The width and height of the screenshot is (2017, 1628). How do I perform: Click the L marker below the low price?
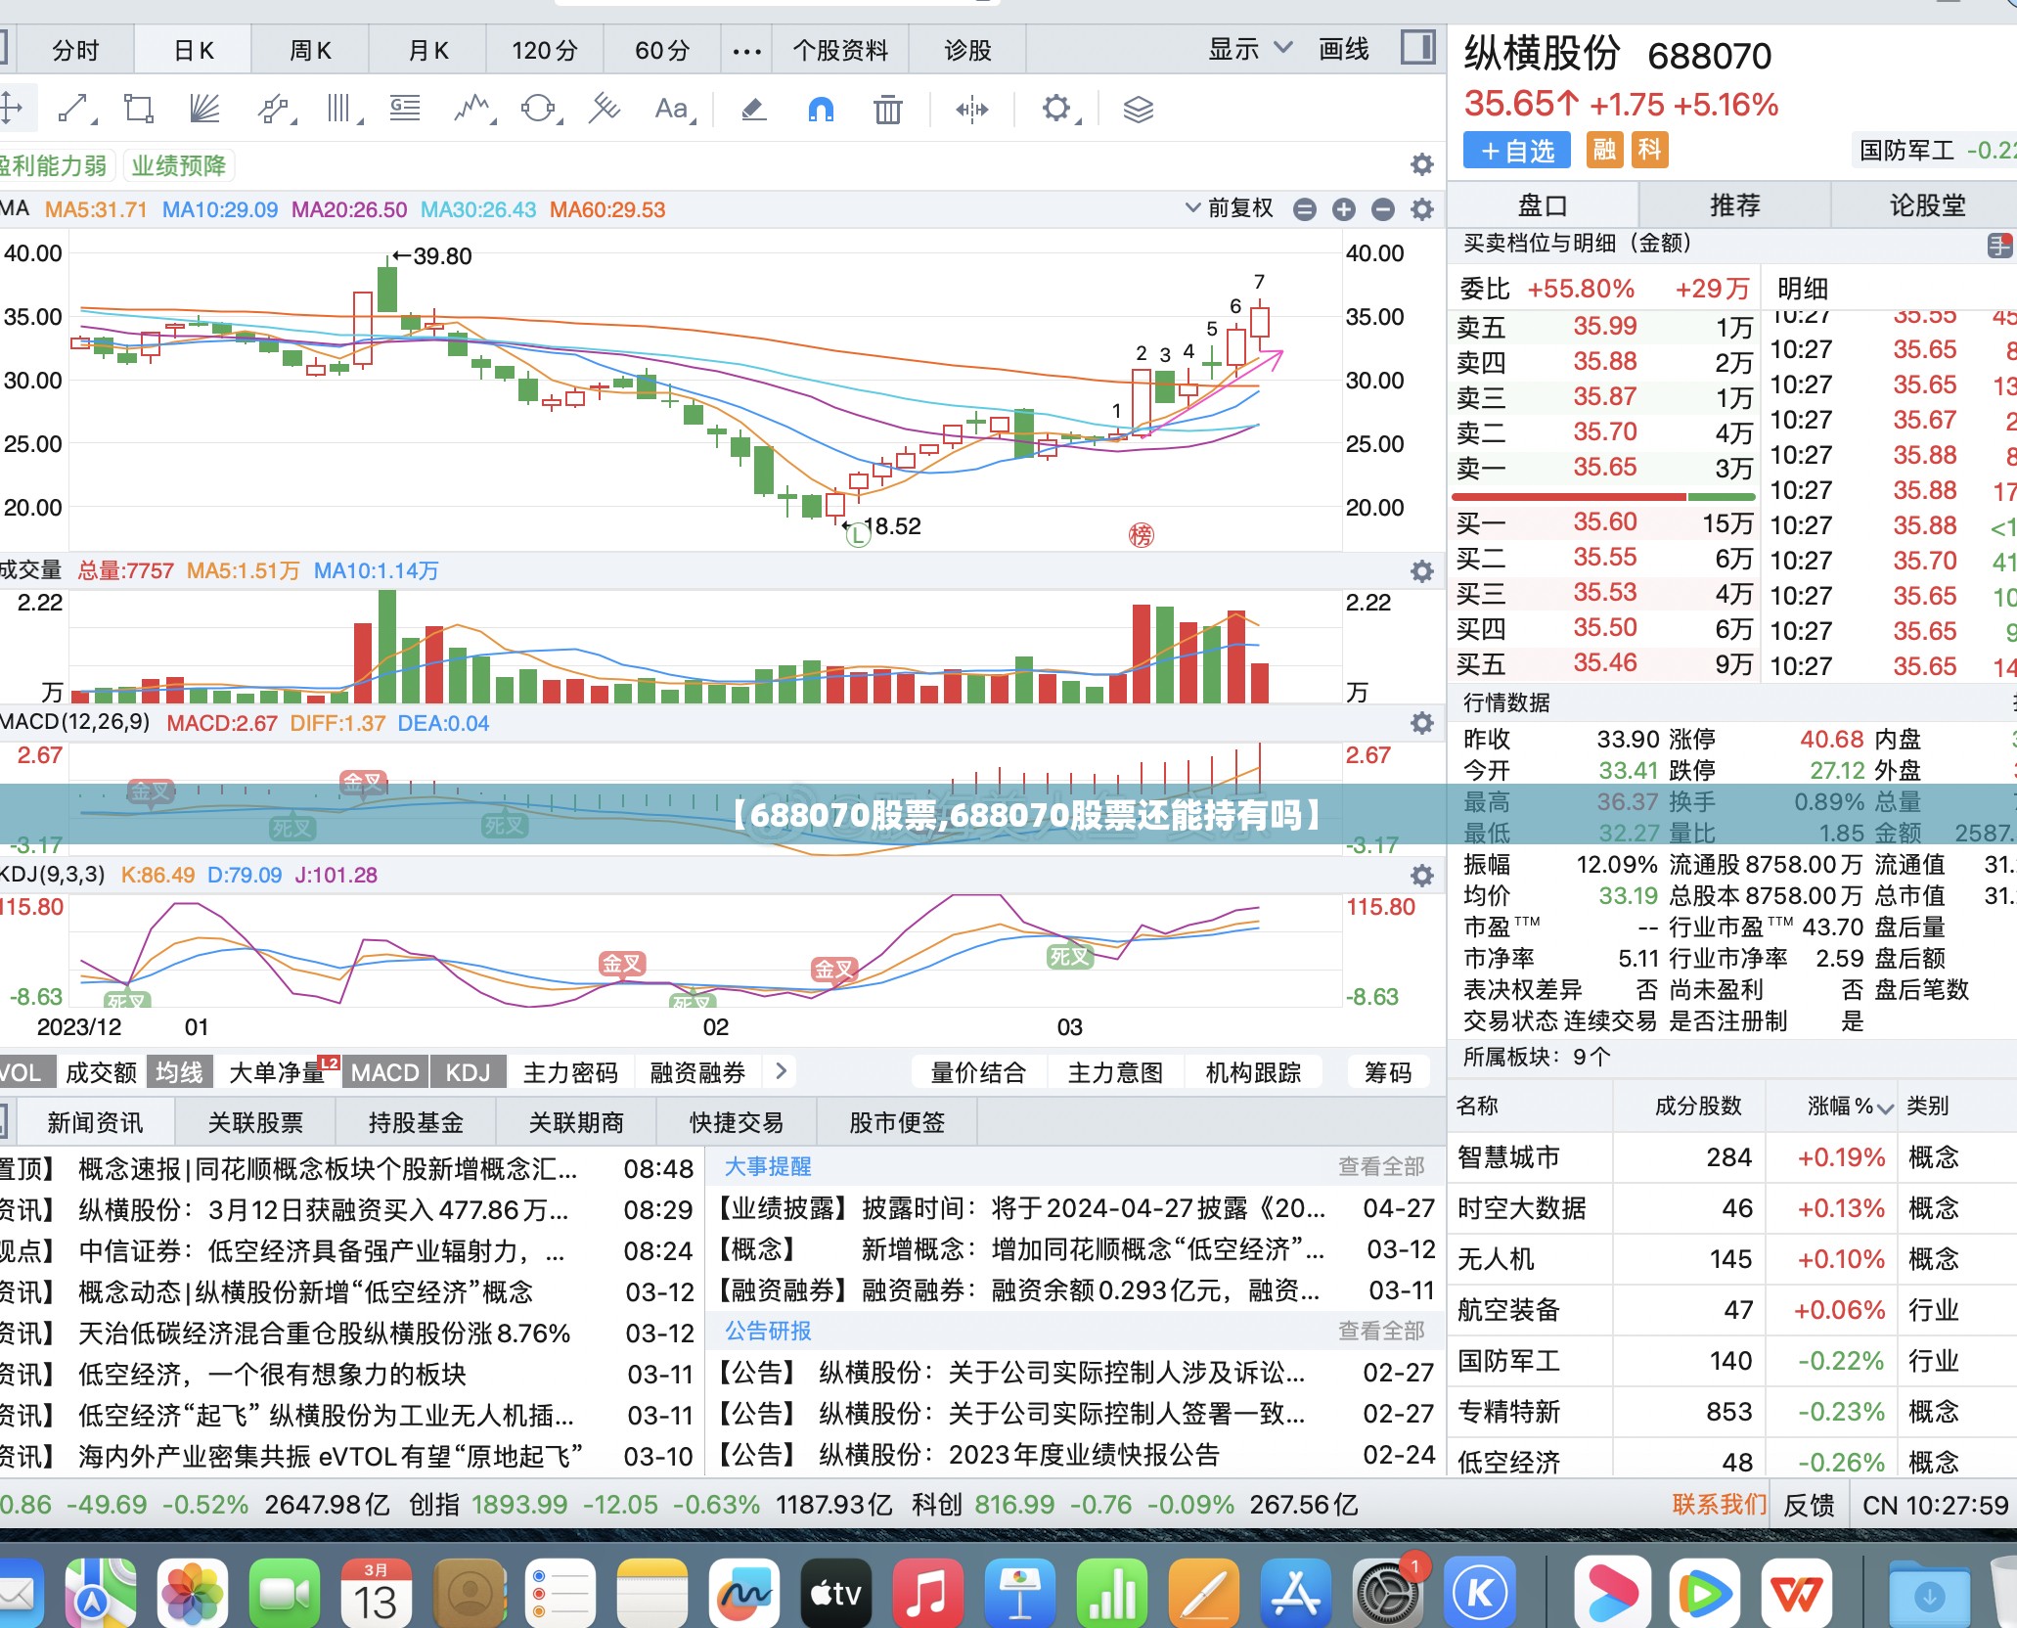(x=858, y=534)
